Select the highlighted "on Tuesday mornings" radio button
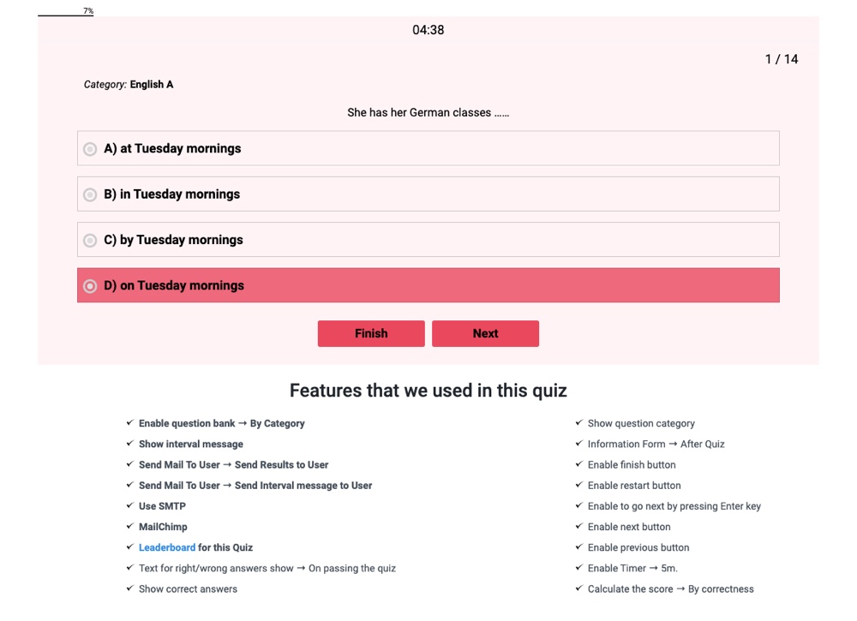The width and height of the screenshot is (857, 621). (90, 286)
